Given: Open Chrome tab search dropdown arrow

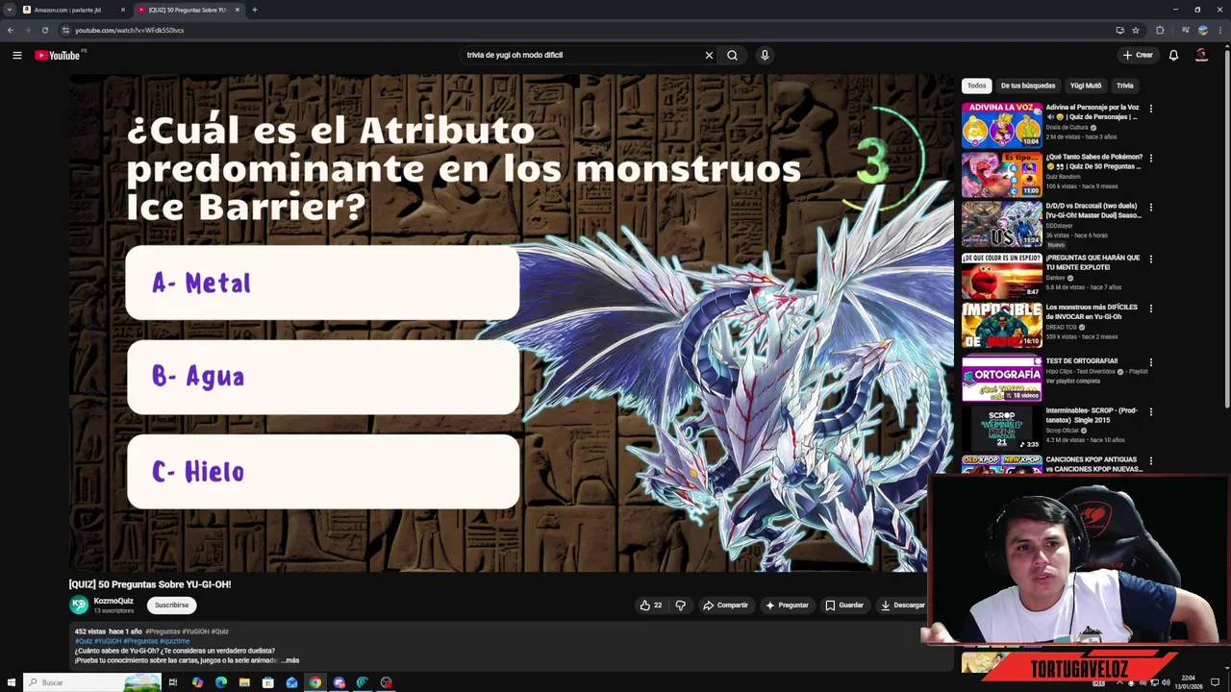Looking at the screenshot, I should [x=10, y=10].
